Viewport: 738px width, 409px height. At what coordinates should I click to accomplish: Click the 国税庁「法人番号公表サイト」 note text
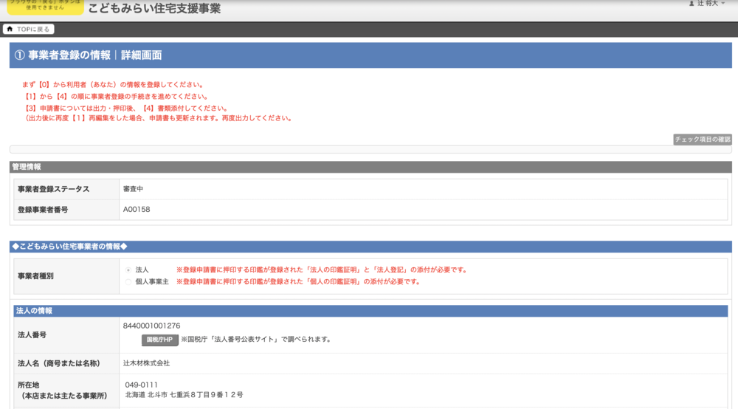pos(257,340)
